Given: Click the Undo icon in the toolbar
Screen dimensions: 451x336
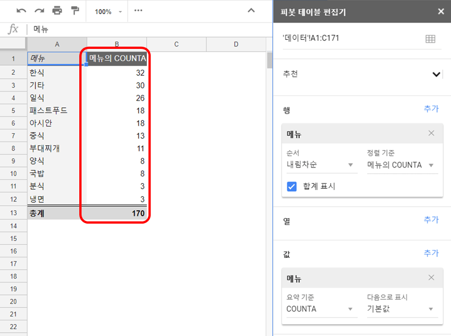Looking at the screenshot, I should coord(22,11).
